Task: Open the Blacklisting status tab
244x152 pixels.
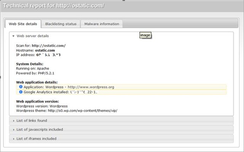Action: (60, 24)
